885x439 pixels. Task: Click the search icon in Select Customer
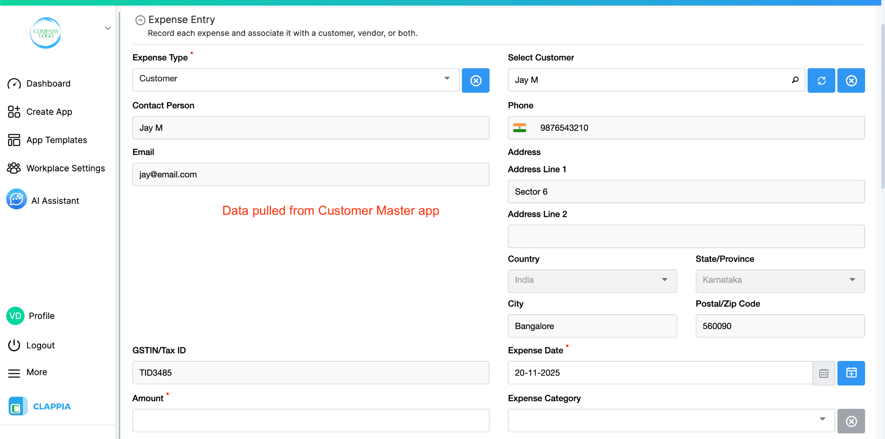(795, 80)
